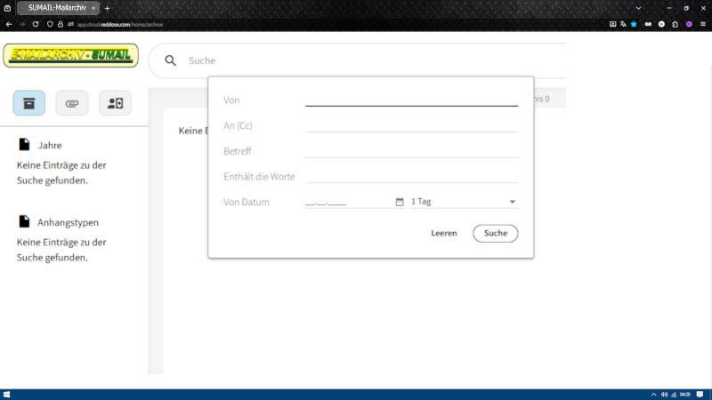
Task: Click the Leeren button to clear fields
Action: point(443,233)
